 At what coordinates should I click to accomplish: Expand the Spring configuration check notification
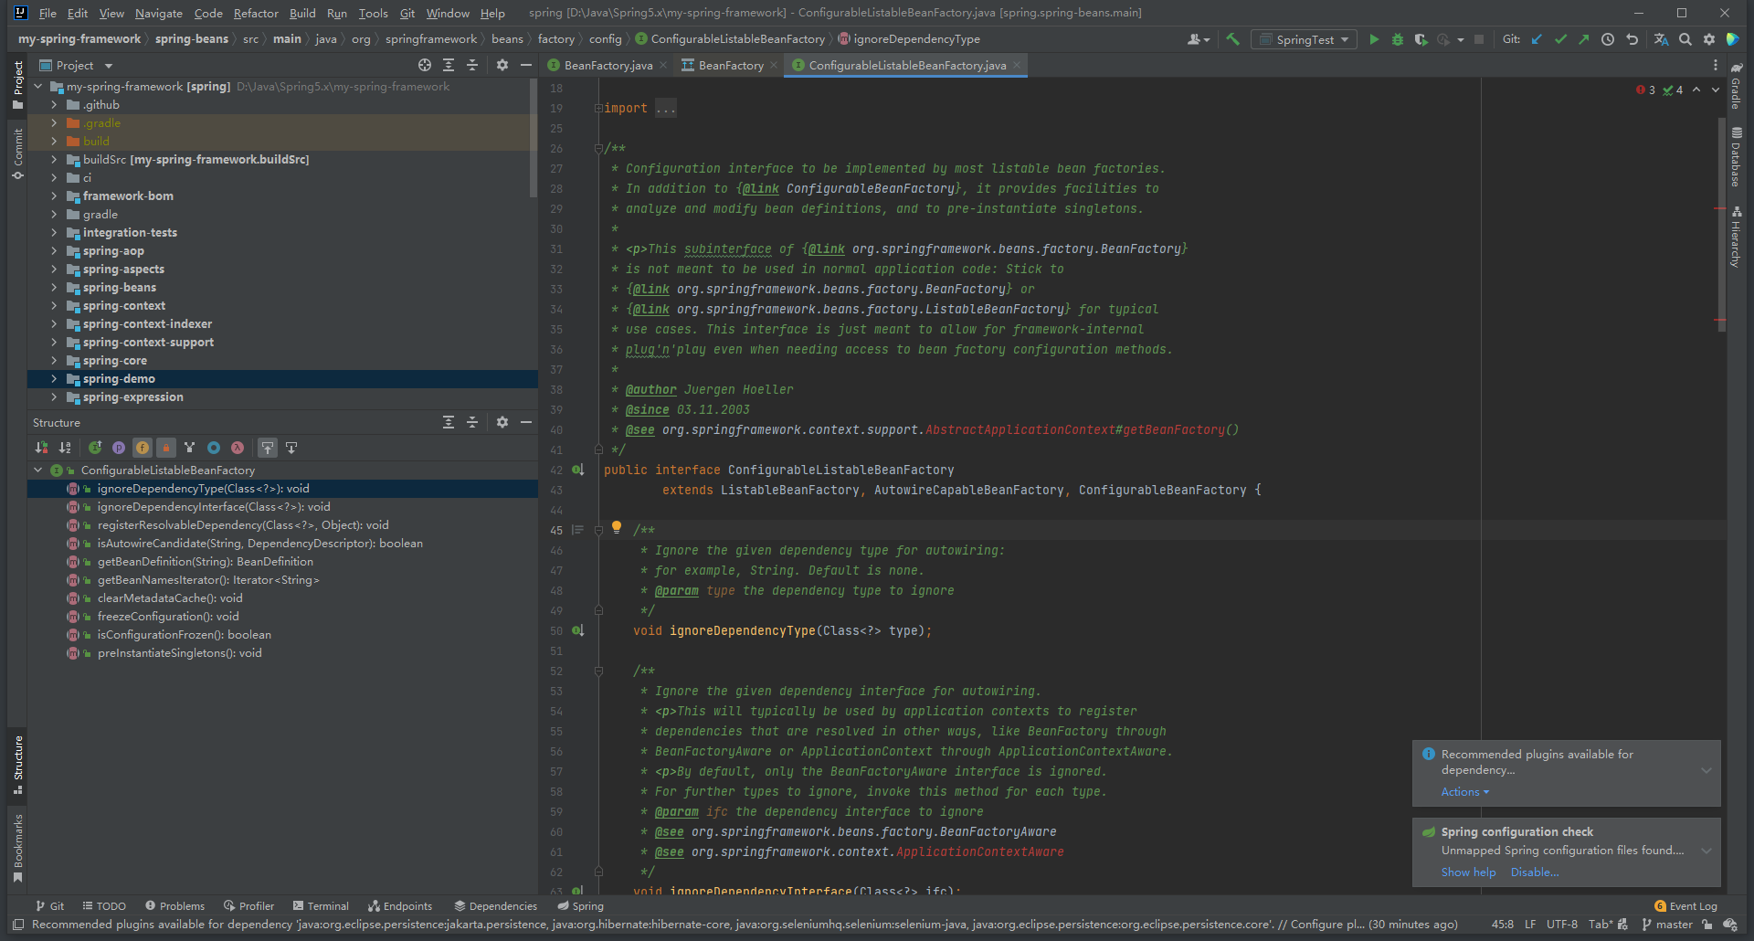pos(1706,851)
